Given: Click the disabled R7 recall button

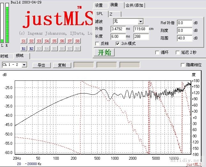Looking at the screenshot, I should [70, 49].
